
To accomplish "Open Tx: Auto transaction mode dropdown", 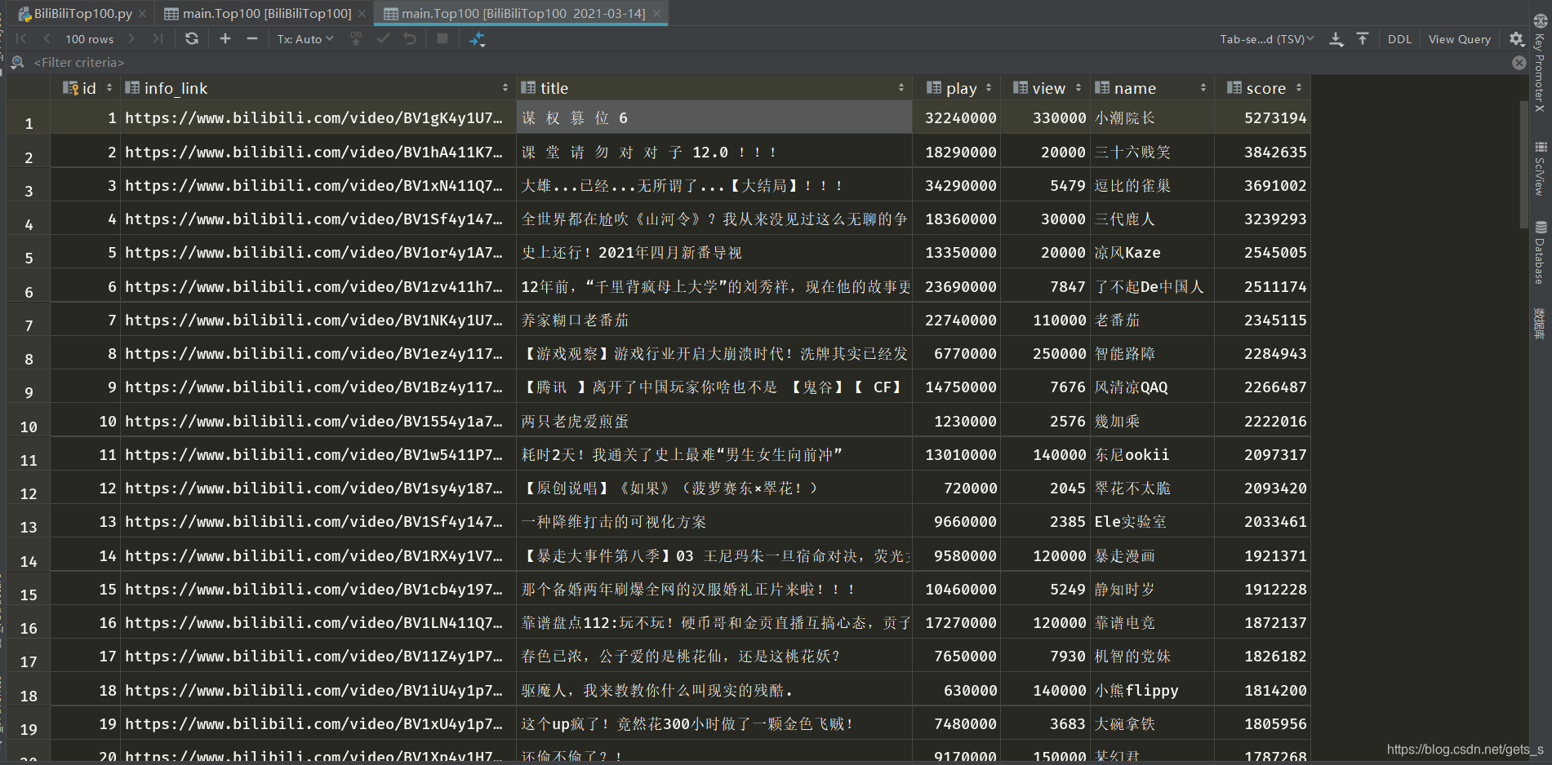I will 305,38.
